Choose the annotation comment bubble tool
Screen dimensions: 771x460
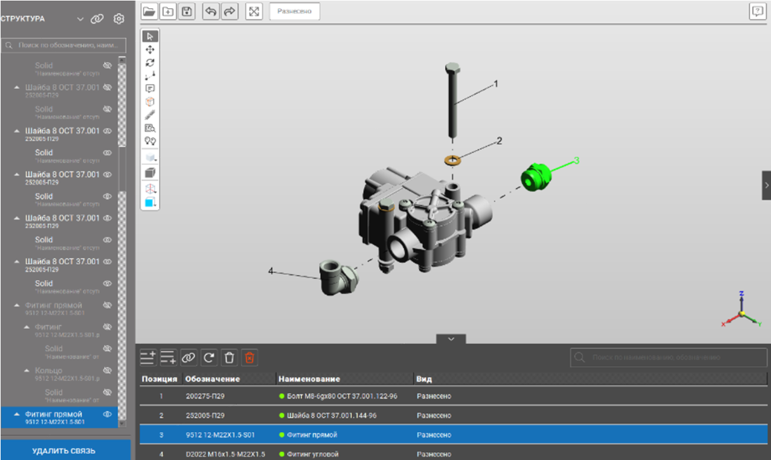point(150,88)
